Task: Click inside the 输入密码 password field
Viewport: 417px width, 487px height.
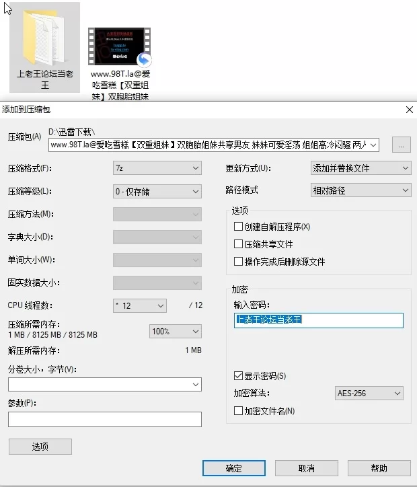Action: click(x=318, y=320)
